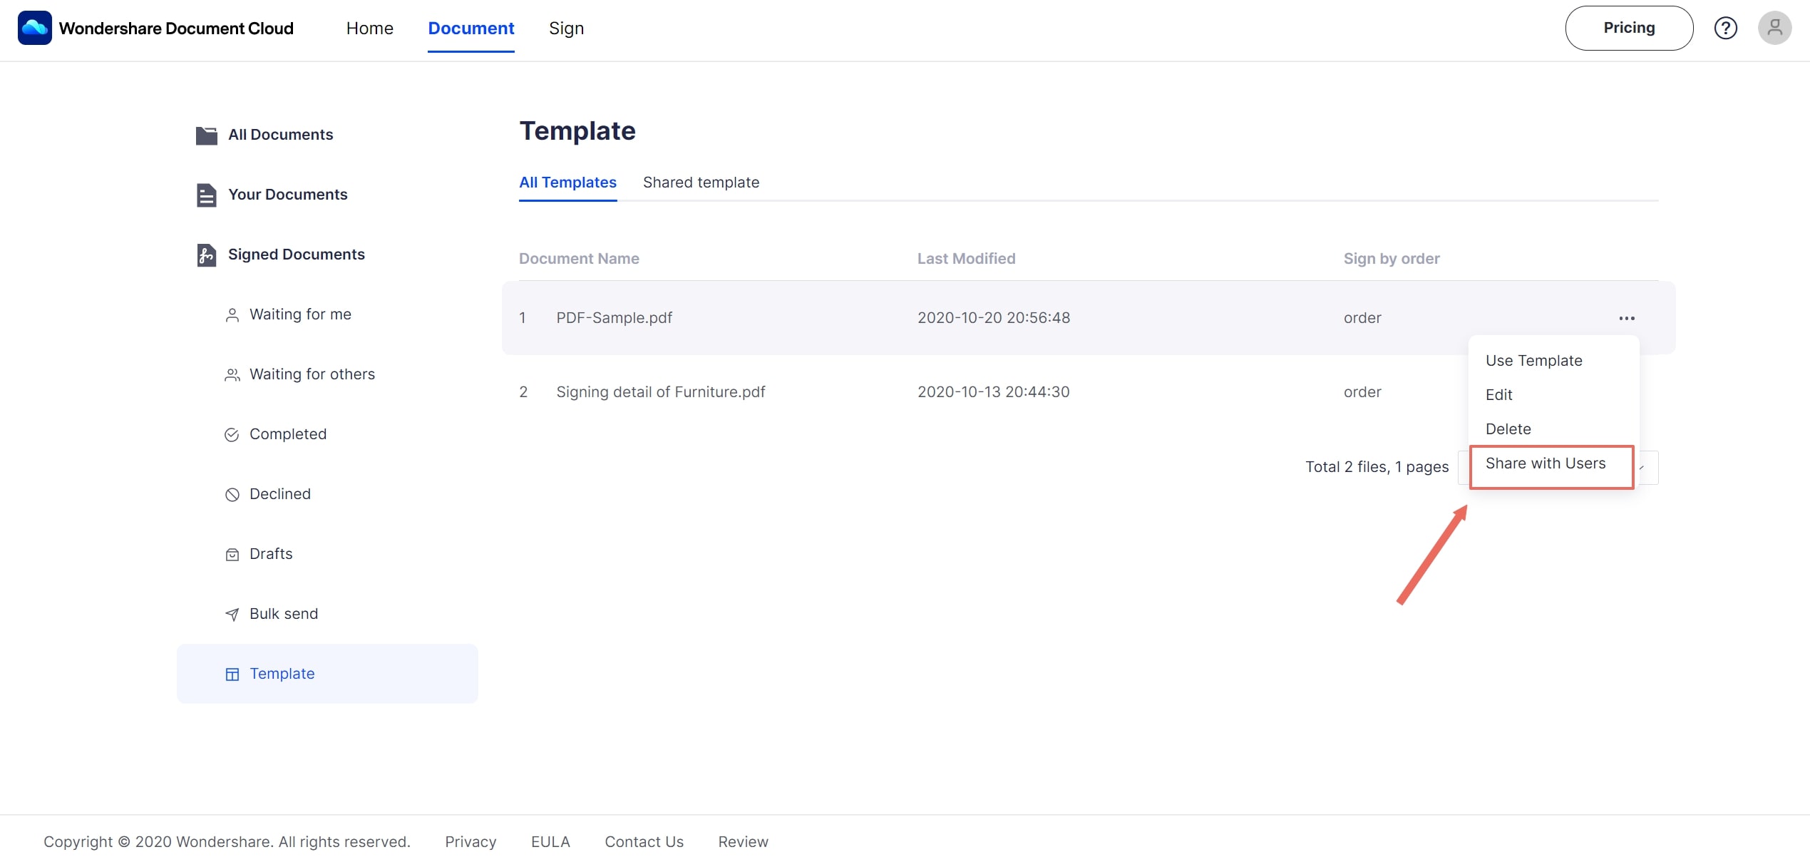
Task: Open the three-dots menu for PDF-Sample.pdf
Action: pos(1627,318)
